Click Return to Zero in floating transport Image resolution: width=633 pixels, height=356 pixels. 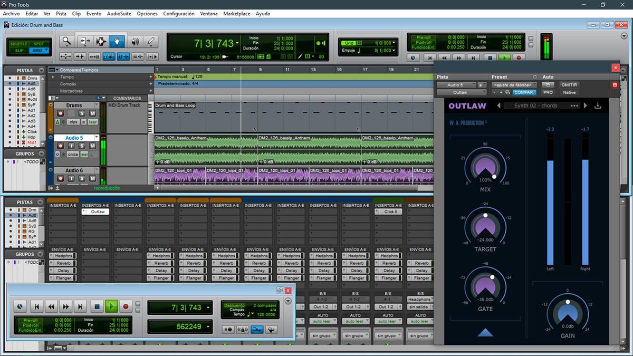(36, 306)
